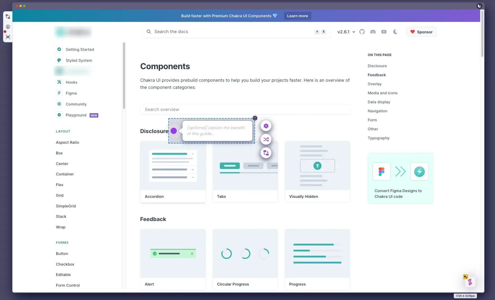
Task: Click the purple hotspot beacon dot
Action: tap(174, 131)
